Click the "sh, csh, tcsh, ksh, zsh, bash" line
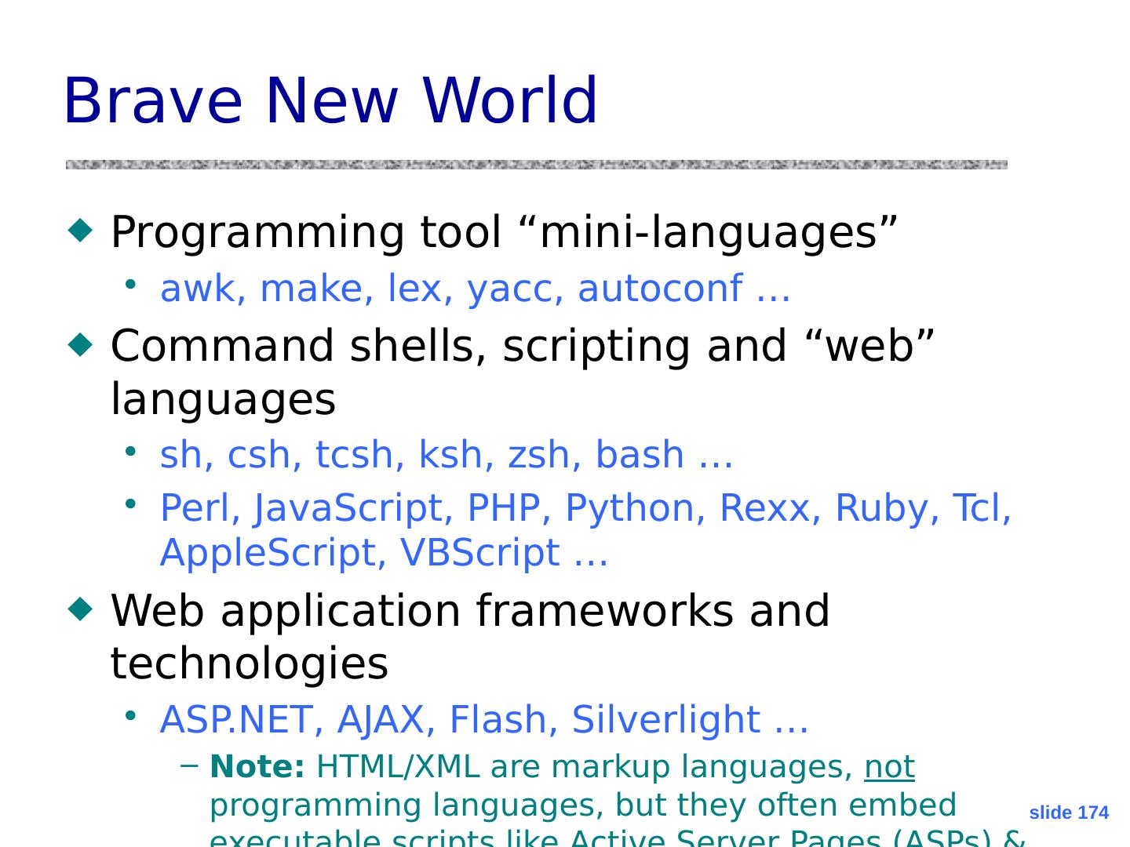This screenshot has height=847, width=1130. click(447, 454)
